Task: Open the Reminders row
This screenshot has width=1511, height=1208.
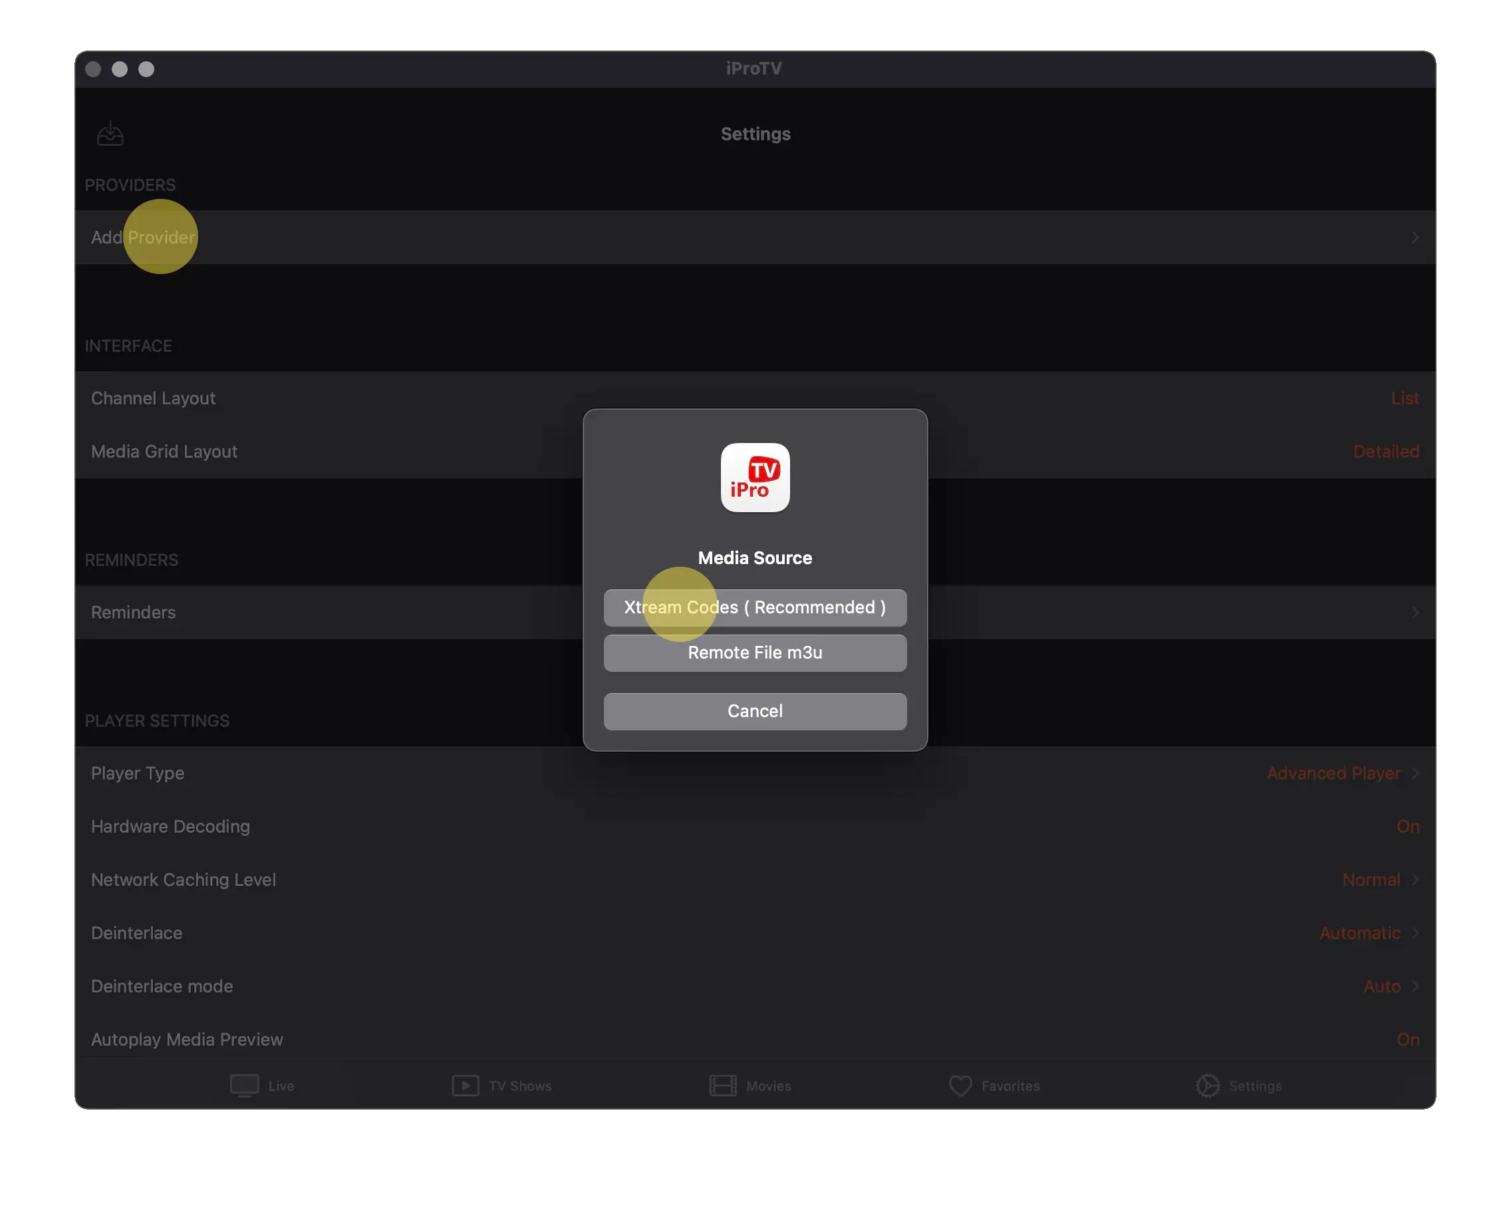Action: tap(755, 612)
